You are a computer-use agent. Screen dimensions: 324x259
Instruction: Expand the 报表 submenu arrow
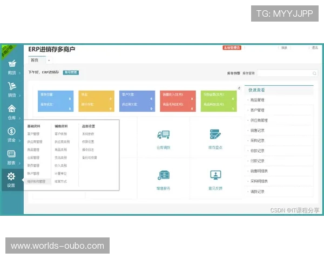tap(19, 163)
